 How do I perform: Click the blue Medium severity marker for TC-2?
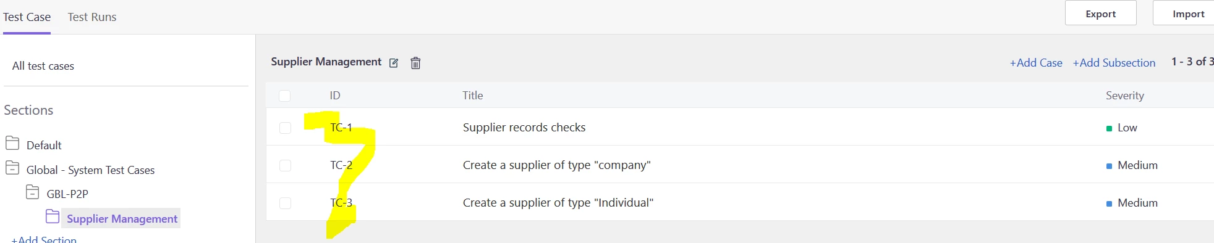1109,166
